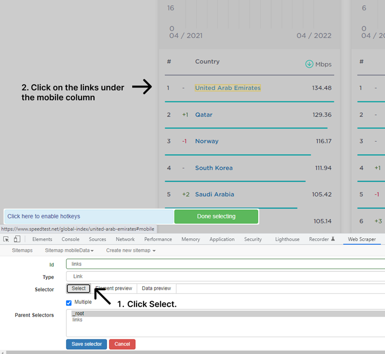Viewport: 385px width, 354px height.
Task: Open the Sitemaps menu item
Action: coord(22,250)
